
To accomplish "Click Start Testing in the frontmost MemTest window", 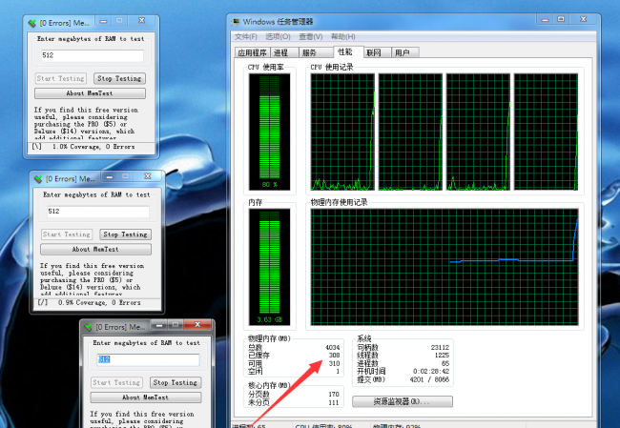I will click(x=116, y=382).
